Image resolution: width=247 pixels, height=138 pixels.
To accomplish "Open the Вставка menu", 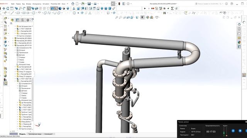I will click(29, 4).
